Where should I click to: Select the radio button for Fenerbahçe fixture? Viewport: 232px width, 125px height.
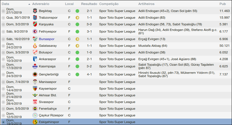(3, 109)
